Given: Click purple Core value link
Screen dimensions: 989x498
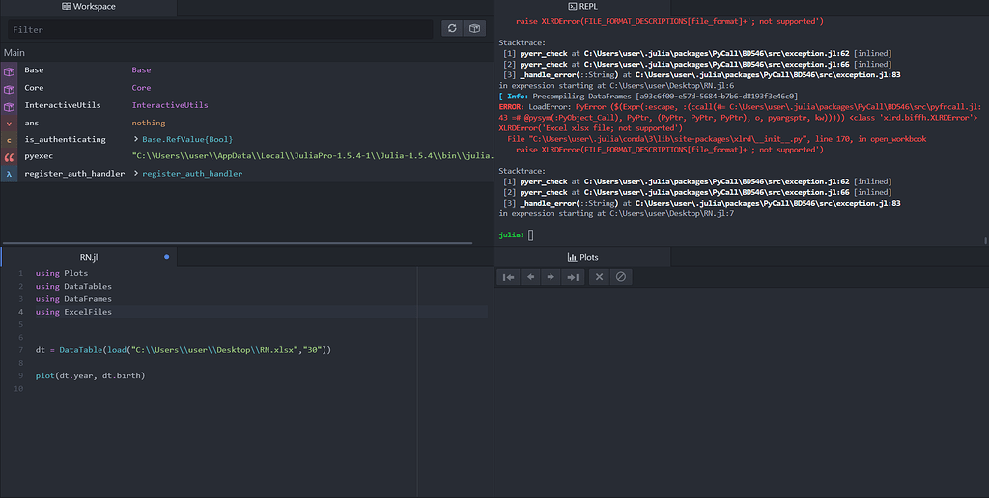Looking at the screenshot, I should click(141, 88).
